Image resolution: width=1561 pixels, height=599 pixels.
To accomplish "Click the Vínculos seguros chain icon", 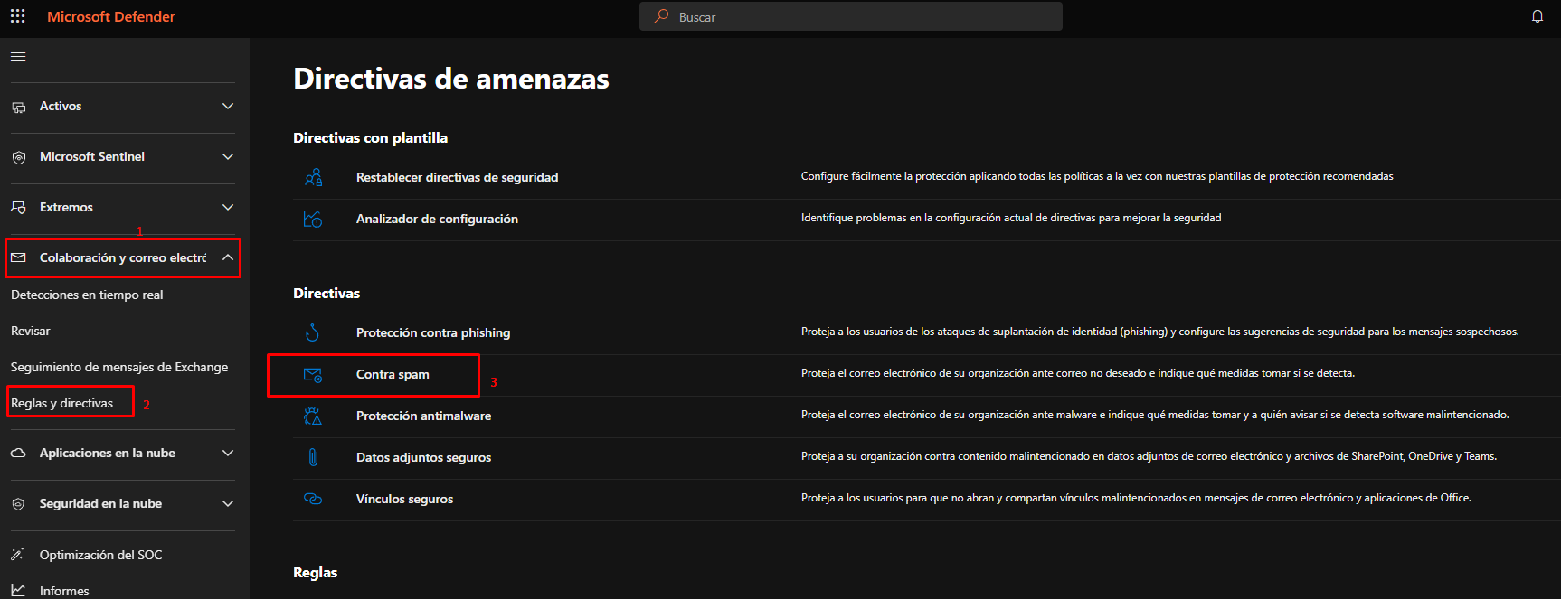I will pos(313,499).
